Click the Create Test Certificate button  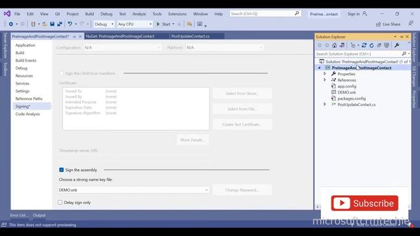(x=242, y=125)
